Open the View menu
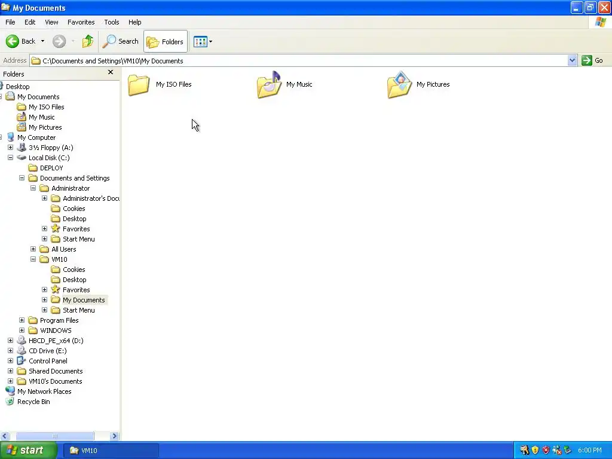The width and height of the screenshot is (612, 459). coord(51,22)
